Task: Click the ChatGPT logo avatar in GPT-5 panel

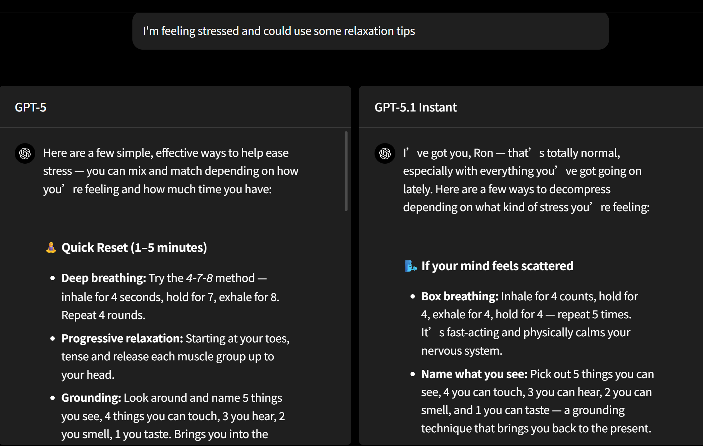Action: pyautogui.click(x=25, y=154)
